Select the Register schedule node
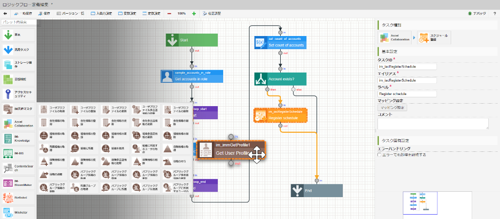The height and width of the screenshot is (219, 500). click(x=280, y=115)
